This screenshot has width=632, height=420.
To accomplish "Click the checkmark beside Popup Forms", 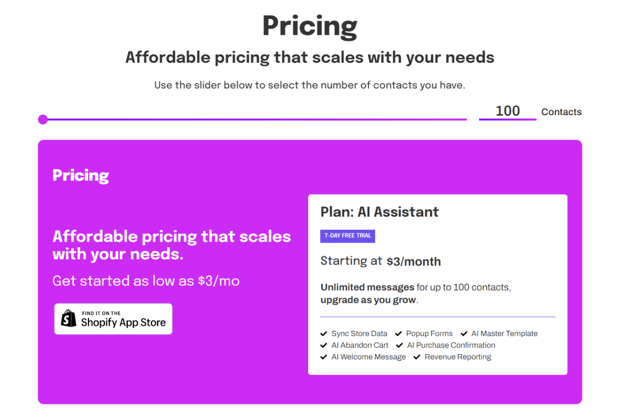I will tap(398, 333).
